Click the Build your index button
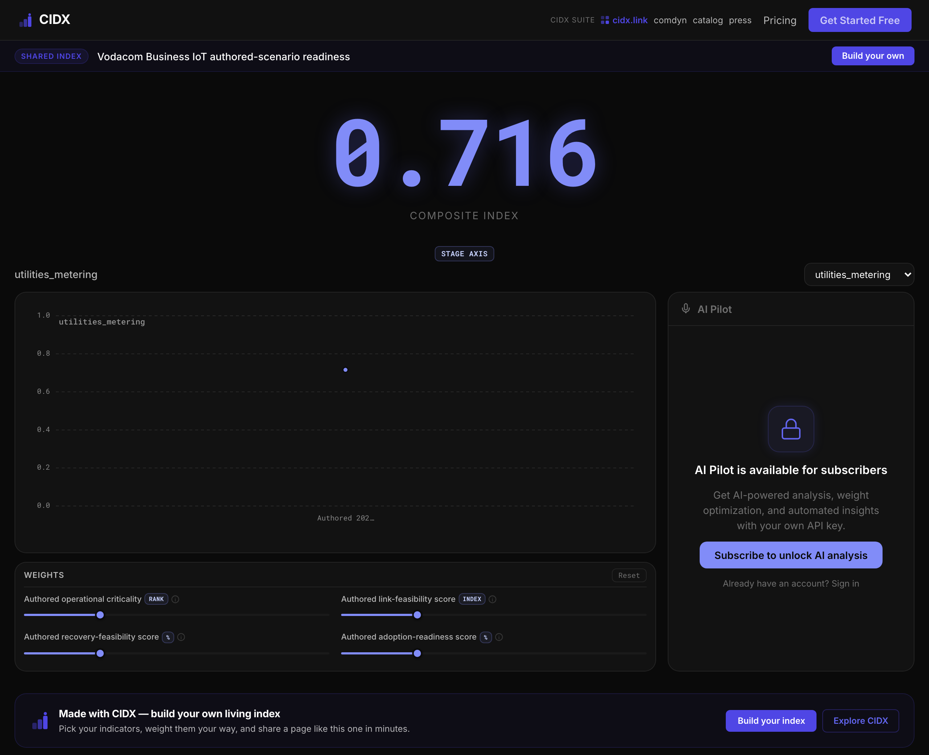Viewport: 929px width, 755px height. point(771,721)
